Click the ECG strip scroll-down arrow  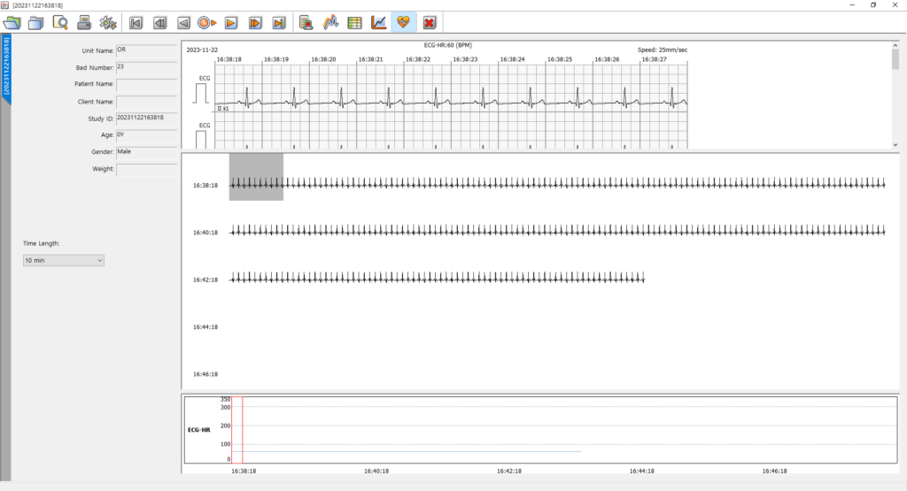pyautogui.click(x=895, y=145)
